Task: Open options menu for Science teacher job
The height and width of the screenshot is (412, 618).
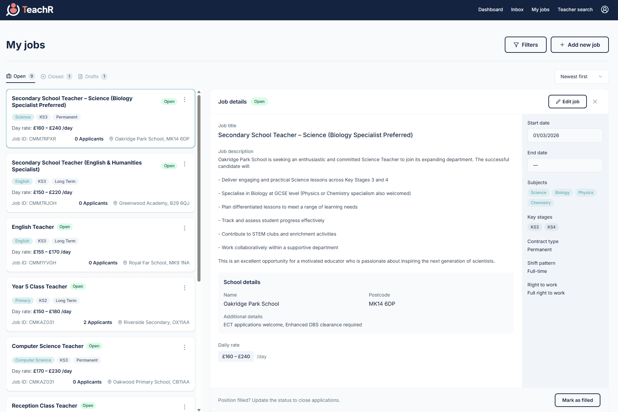Action: coord(185,100)
